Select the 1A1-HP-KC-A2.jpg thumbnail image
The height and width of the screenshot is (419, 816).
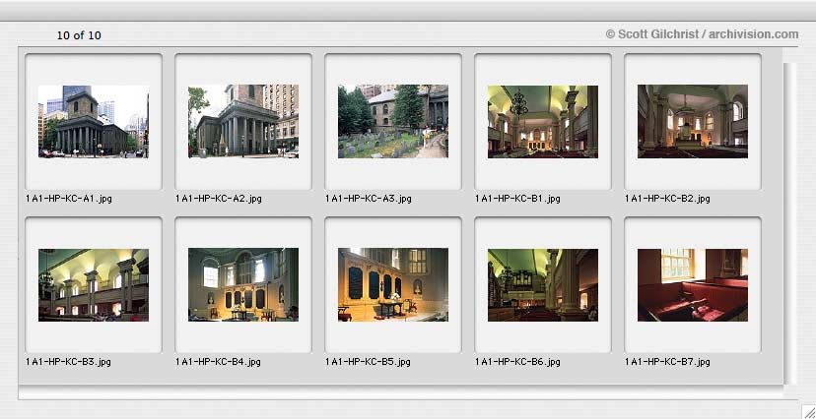tap(243, 122)
